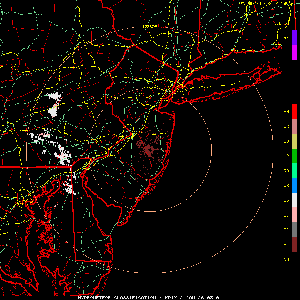Click the WS blue legend swatch

click(x=294, y=185)
